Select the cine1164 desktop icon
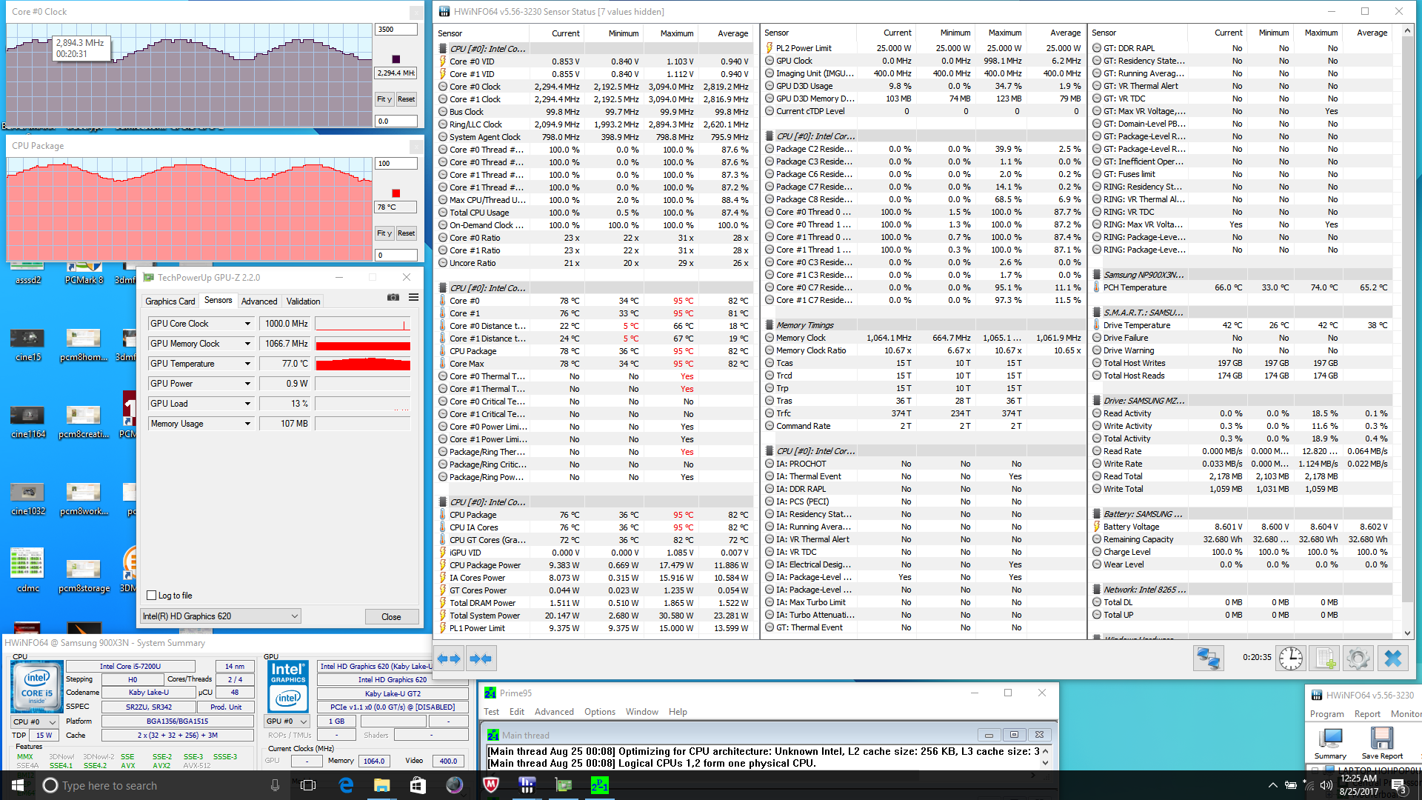Image resolution: width=1422 pixels, height=800 pixels. point(28,423)
